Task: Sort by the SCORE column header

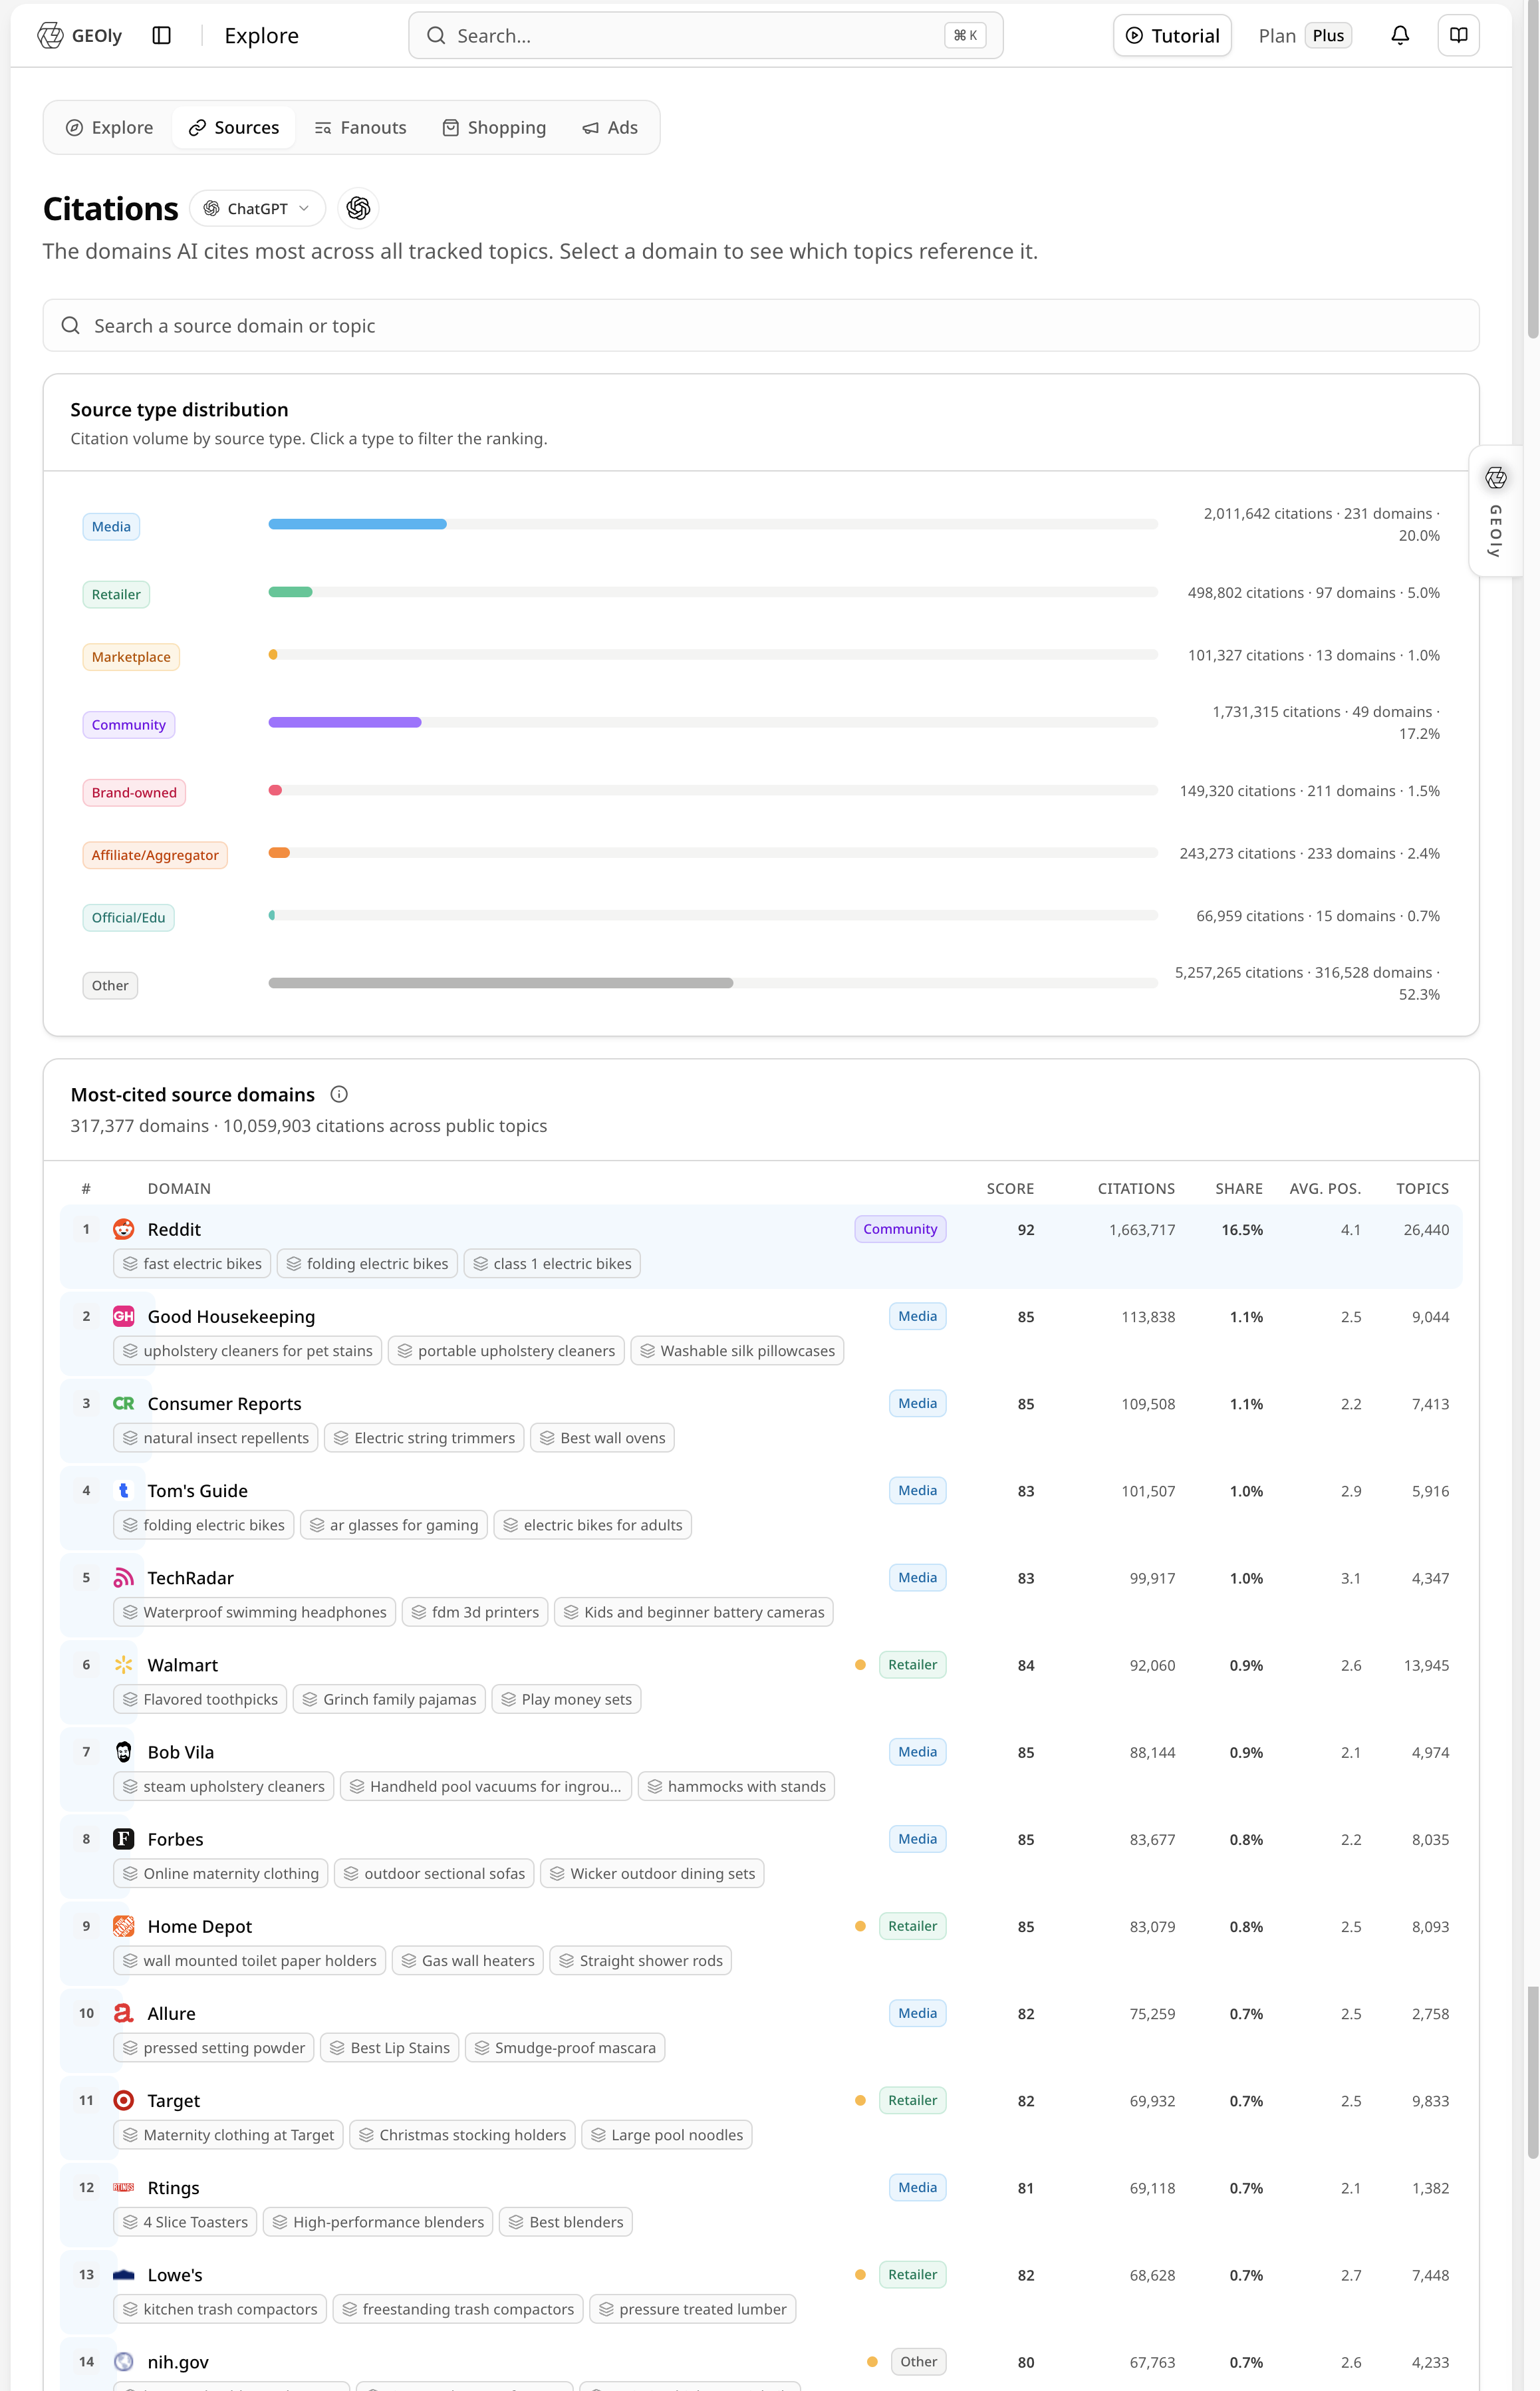Action: [1010, 1188]
